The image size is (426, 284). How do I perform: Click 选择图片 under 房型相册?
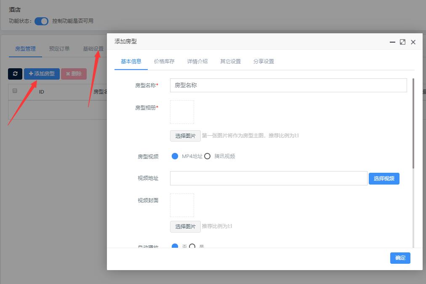(185, 136)
